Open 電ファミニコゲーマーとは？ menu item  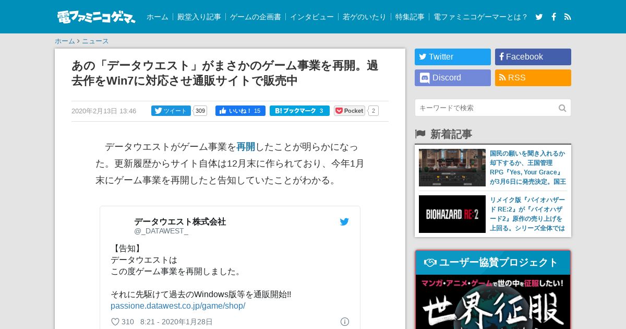pos(481,17)
